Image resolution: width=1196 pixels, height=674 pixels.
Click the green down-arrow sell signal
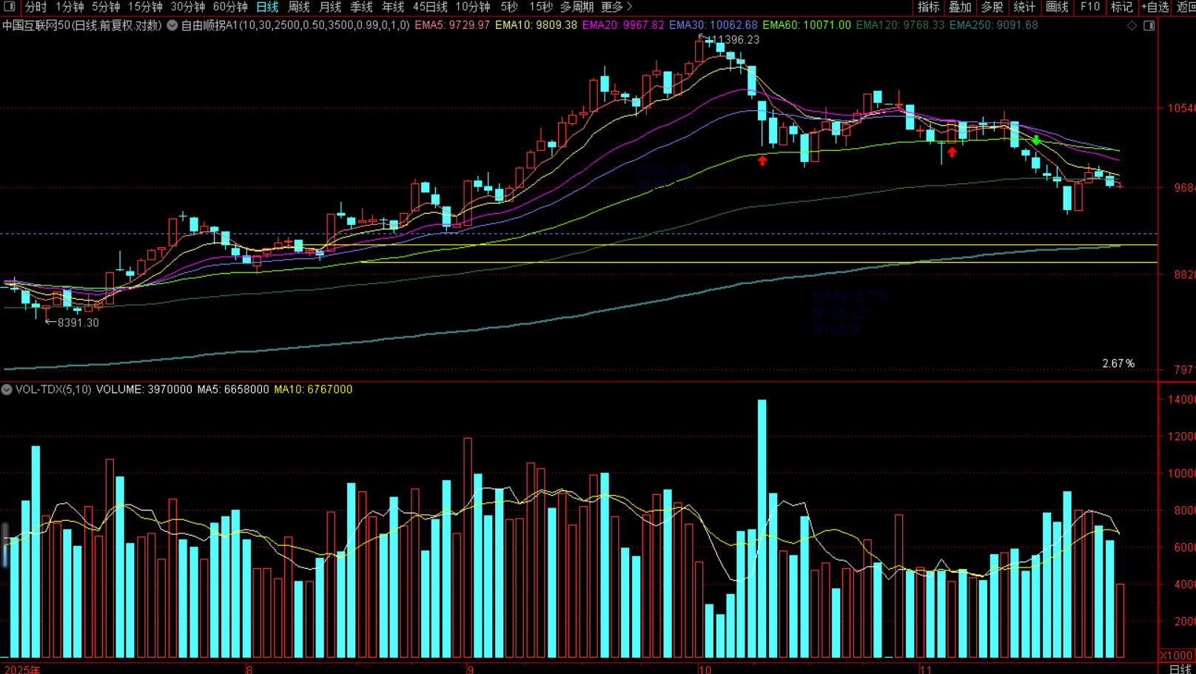click(1036, 140)
